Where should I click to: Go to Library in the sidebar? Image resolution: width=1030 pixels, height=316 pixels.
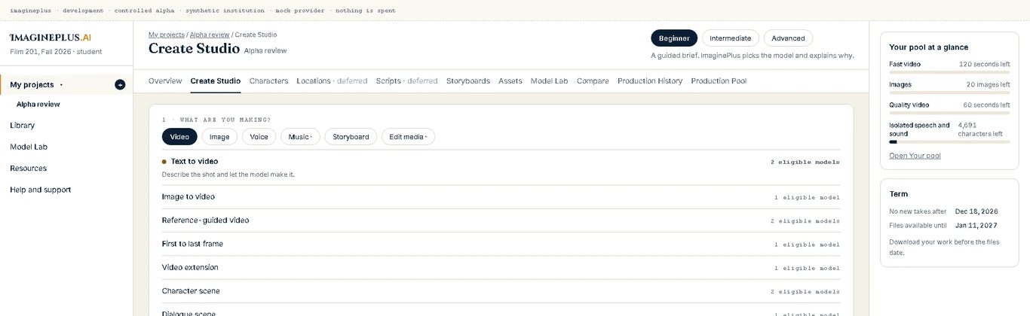(x=23, y=126)
